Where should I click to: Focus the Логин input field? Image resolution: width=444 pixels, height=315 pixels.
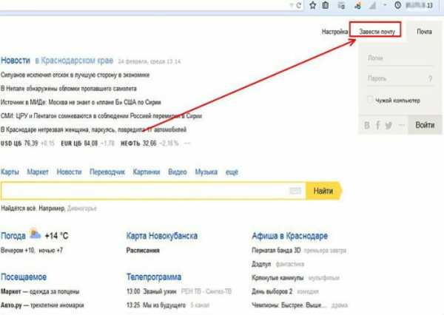click(x=400, y=58)
